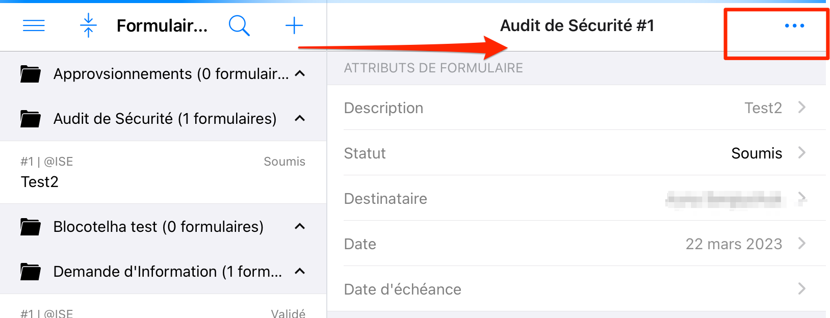
Task: Collapse the Blocotelha test folder chevron
Action: pos(300,227)
